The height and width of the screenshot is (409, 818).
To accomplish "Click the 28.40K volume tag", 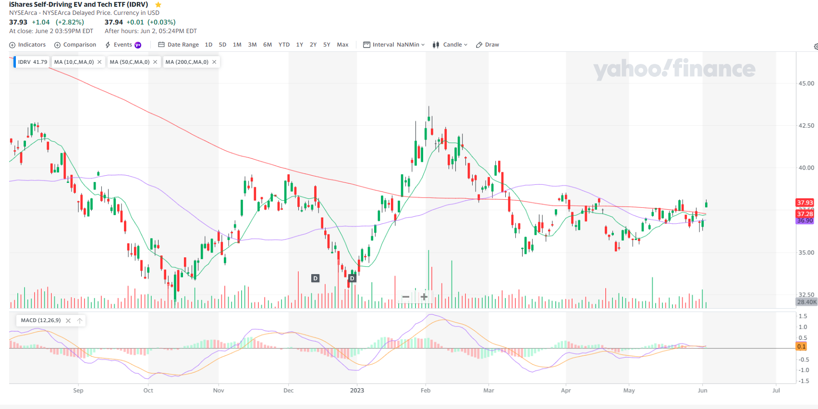I will click(x=806, y=302).
